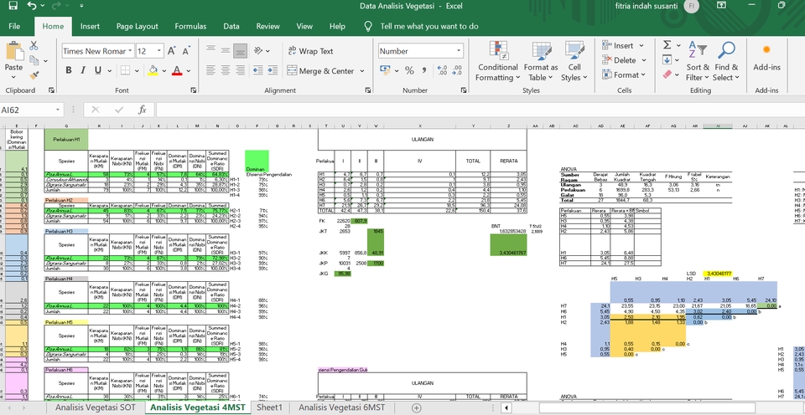805x415 pixels.
Task: Open Delete cells dropdown arrow
Action: pyautogui.click(x=642, y=60)
